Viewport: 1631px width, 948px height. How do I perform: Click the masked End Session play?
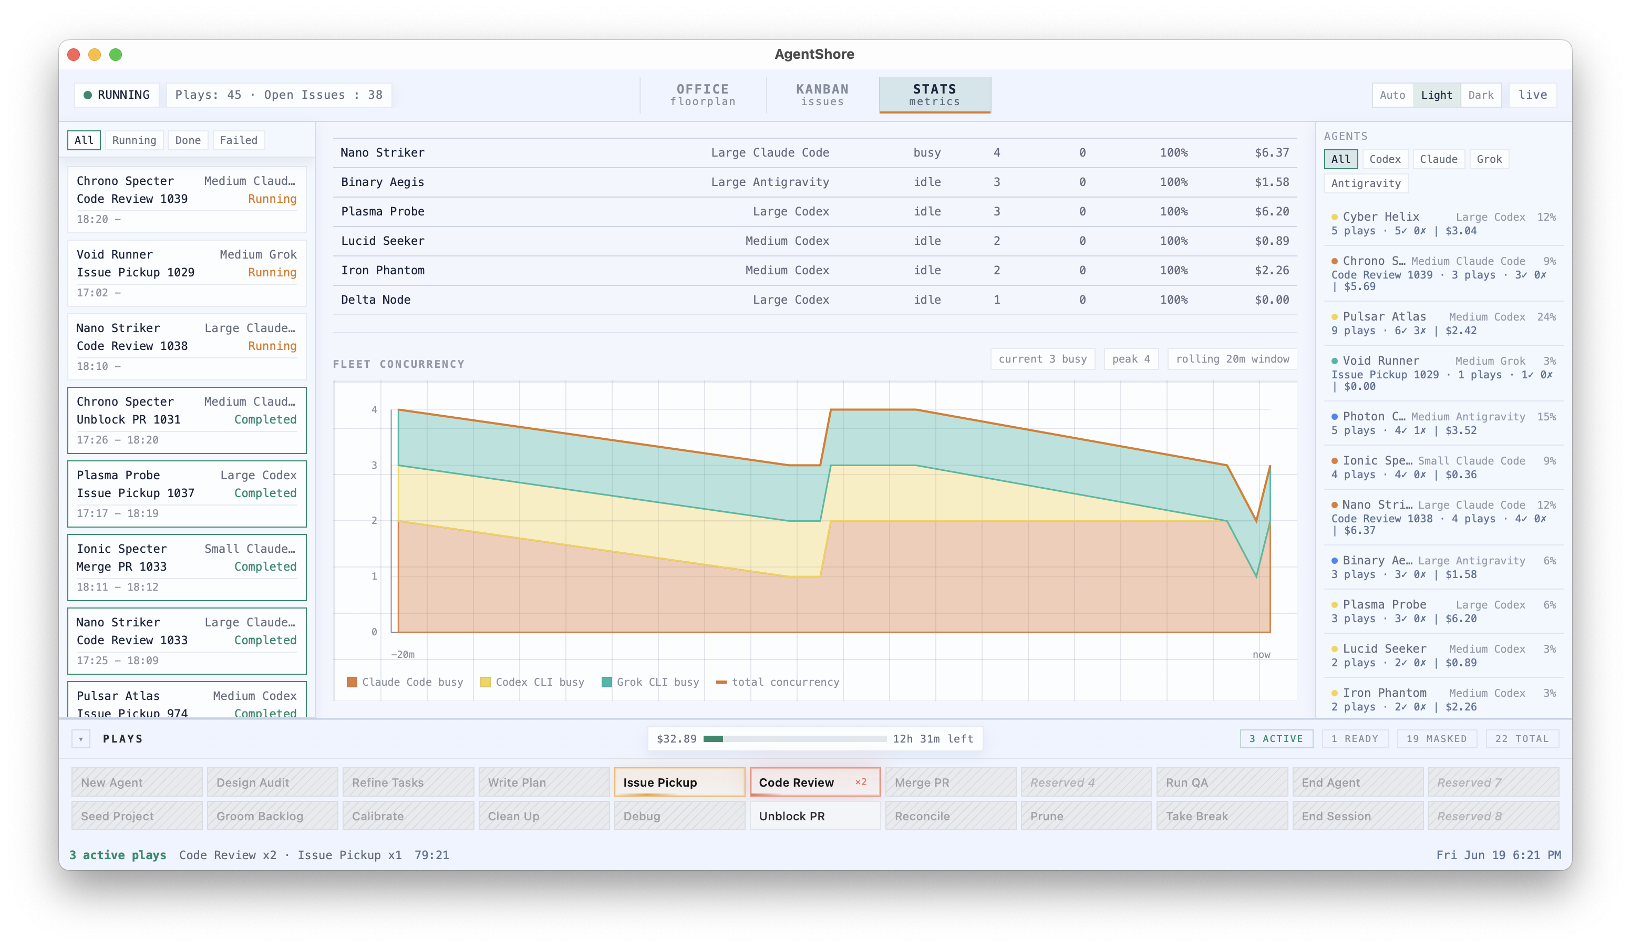(x=1358, y=816)
